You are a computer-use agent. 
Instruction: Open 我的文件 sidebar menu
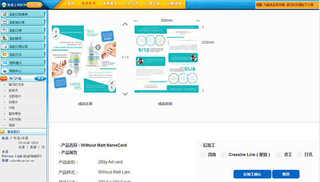[23, 55]
